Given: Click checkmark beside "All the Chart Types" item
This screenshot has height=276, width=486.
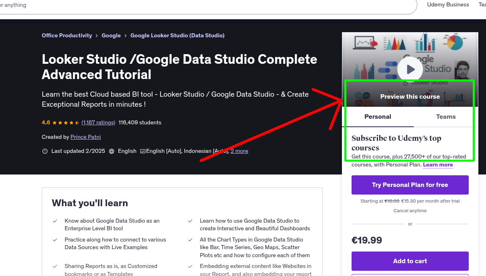Looking at the screenshot, I should [190, 239].
